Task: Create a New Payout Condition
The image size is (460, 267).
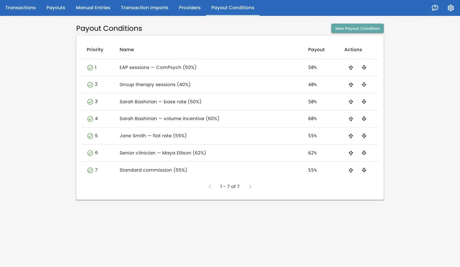Action: [x=357, y=28]
